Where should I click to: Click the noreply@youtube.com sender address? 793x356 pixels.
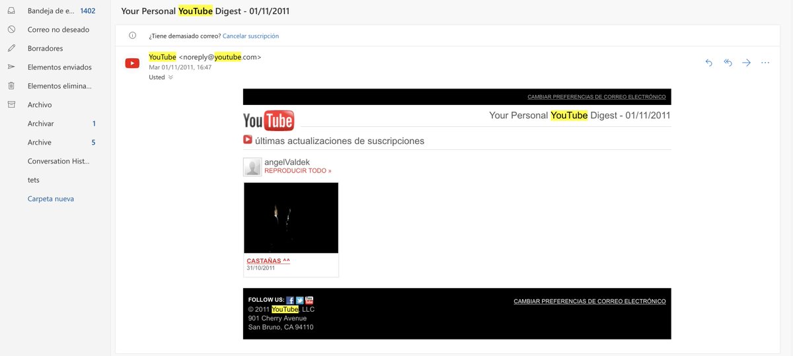220,57
